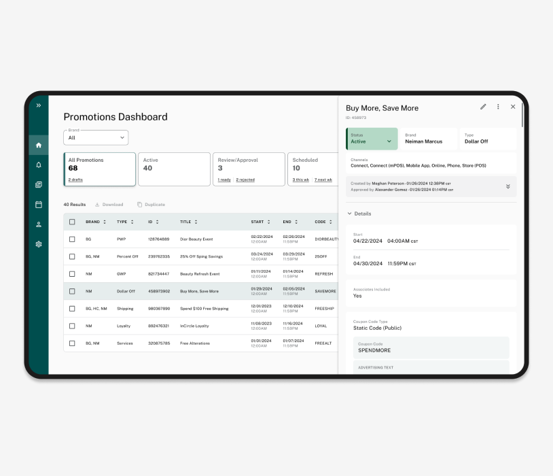Open the Home page from sidebar
Screen dimensions: 553x476
point(39,145)
